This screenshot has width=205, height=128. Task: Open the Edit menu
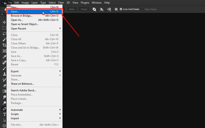(17, 3)
